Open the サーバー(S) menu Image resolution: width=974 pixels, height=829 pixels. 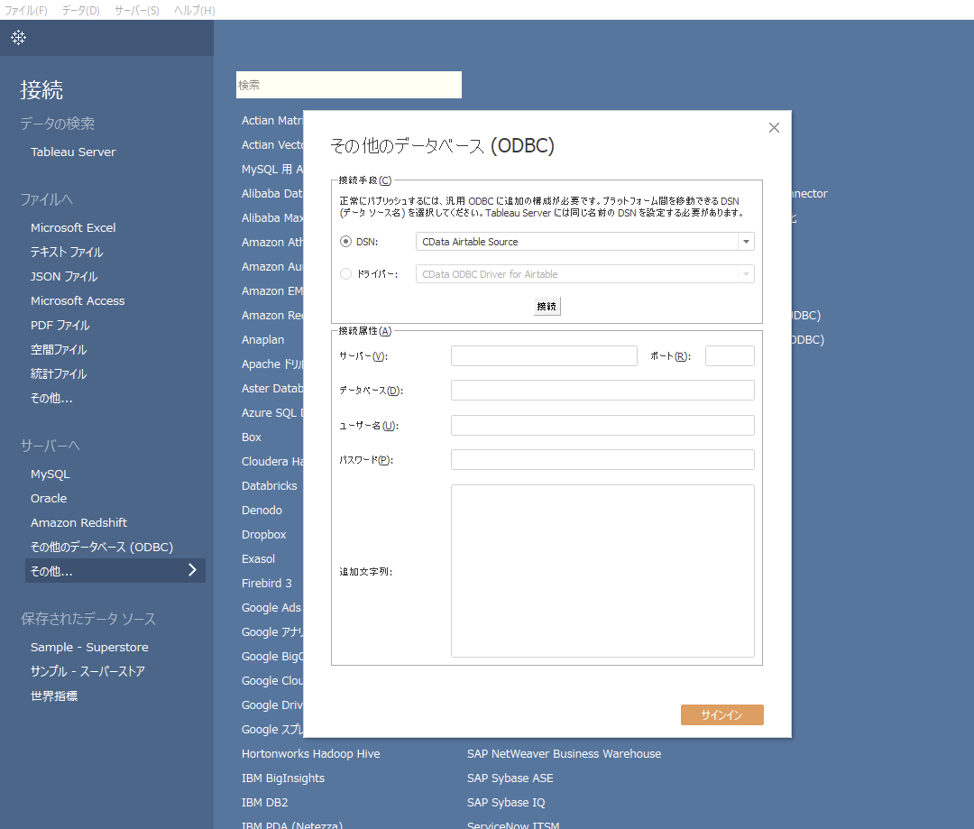click(137, 10)
